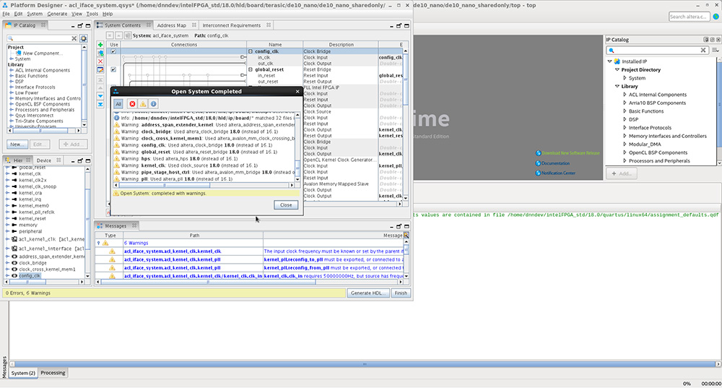Image resolution: width=722 pixels, height=388 pixels.
Task: Detach the System Contents panel
Action: [399, 26]
